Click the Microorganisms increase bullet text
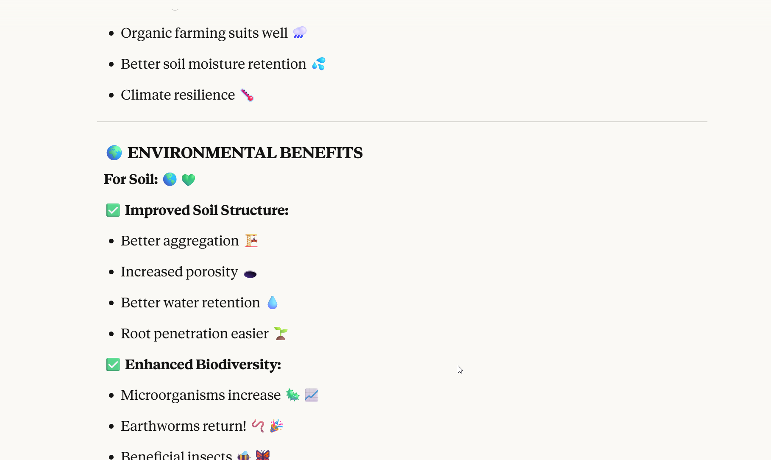The height and width of the screenshot is (460, 771). click(201, 395)
